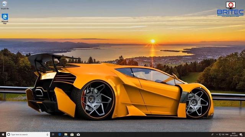Viewport: 245px width, 137px height.
Task: Open the Action Center notifications
Action: coord(241,134)
